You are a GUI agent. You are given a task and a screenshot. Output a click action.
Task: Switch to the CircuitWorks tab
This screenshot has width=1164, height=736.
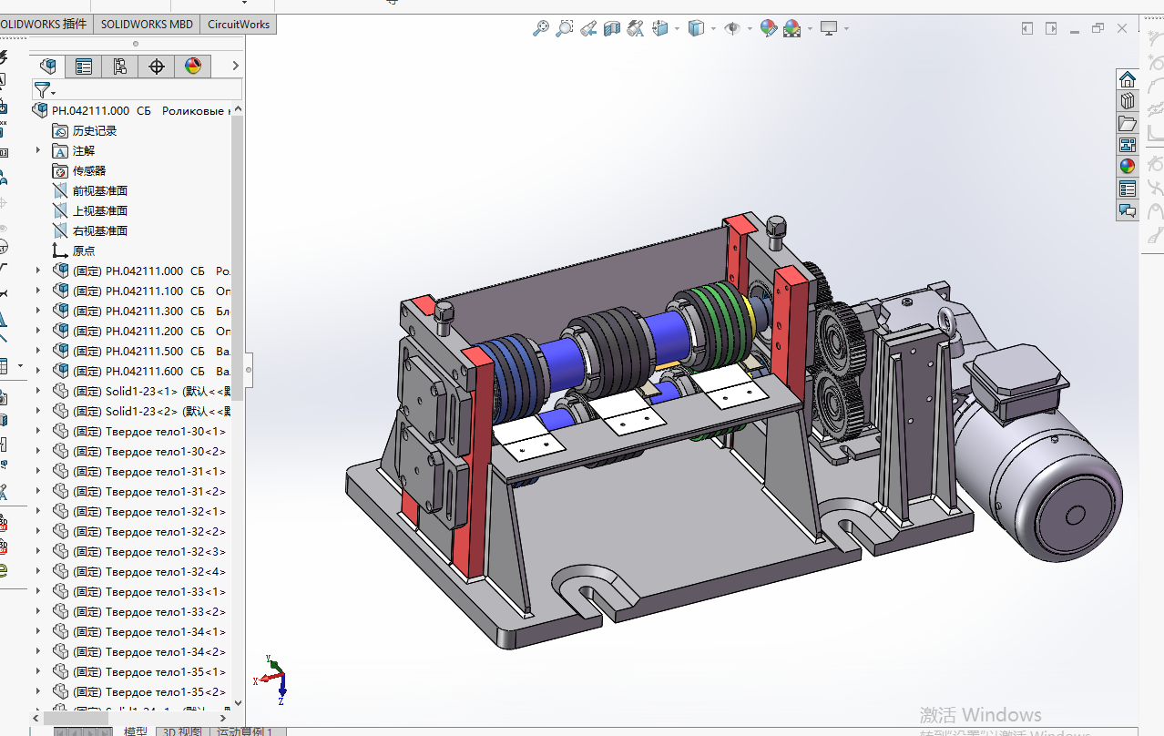pos(239,25)
